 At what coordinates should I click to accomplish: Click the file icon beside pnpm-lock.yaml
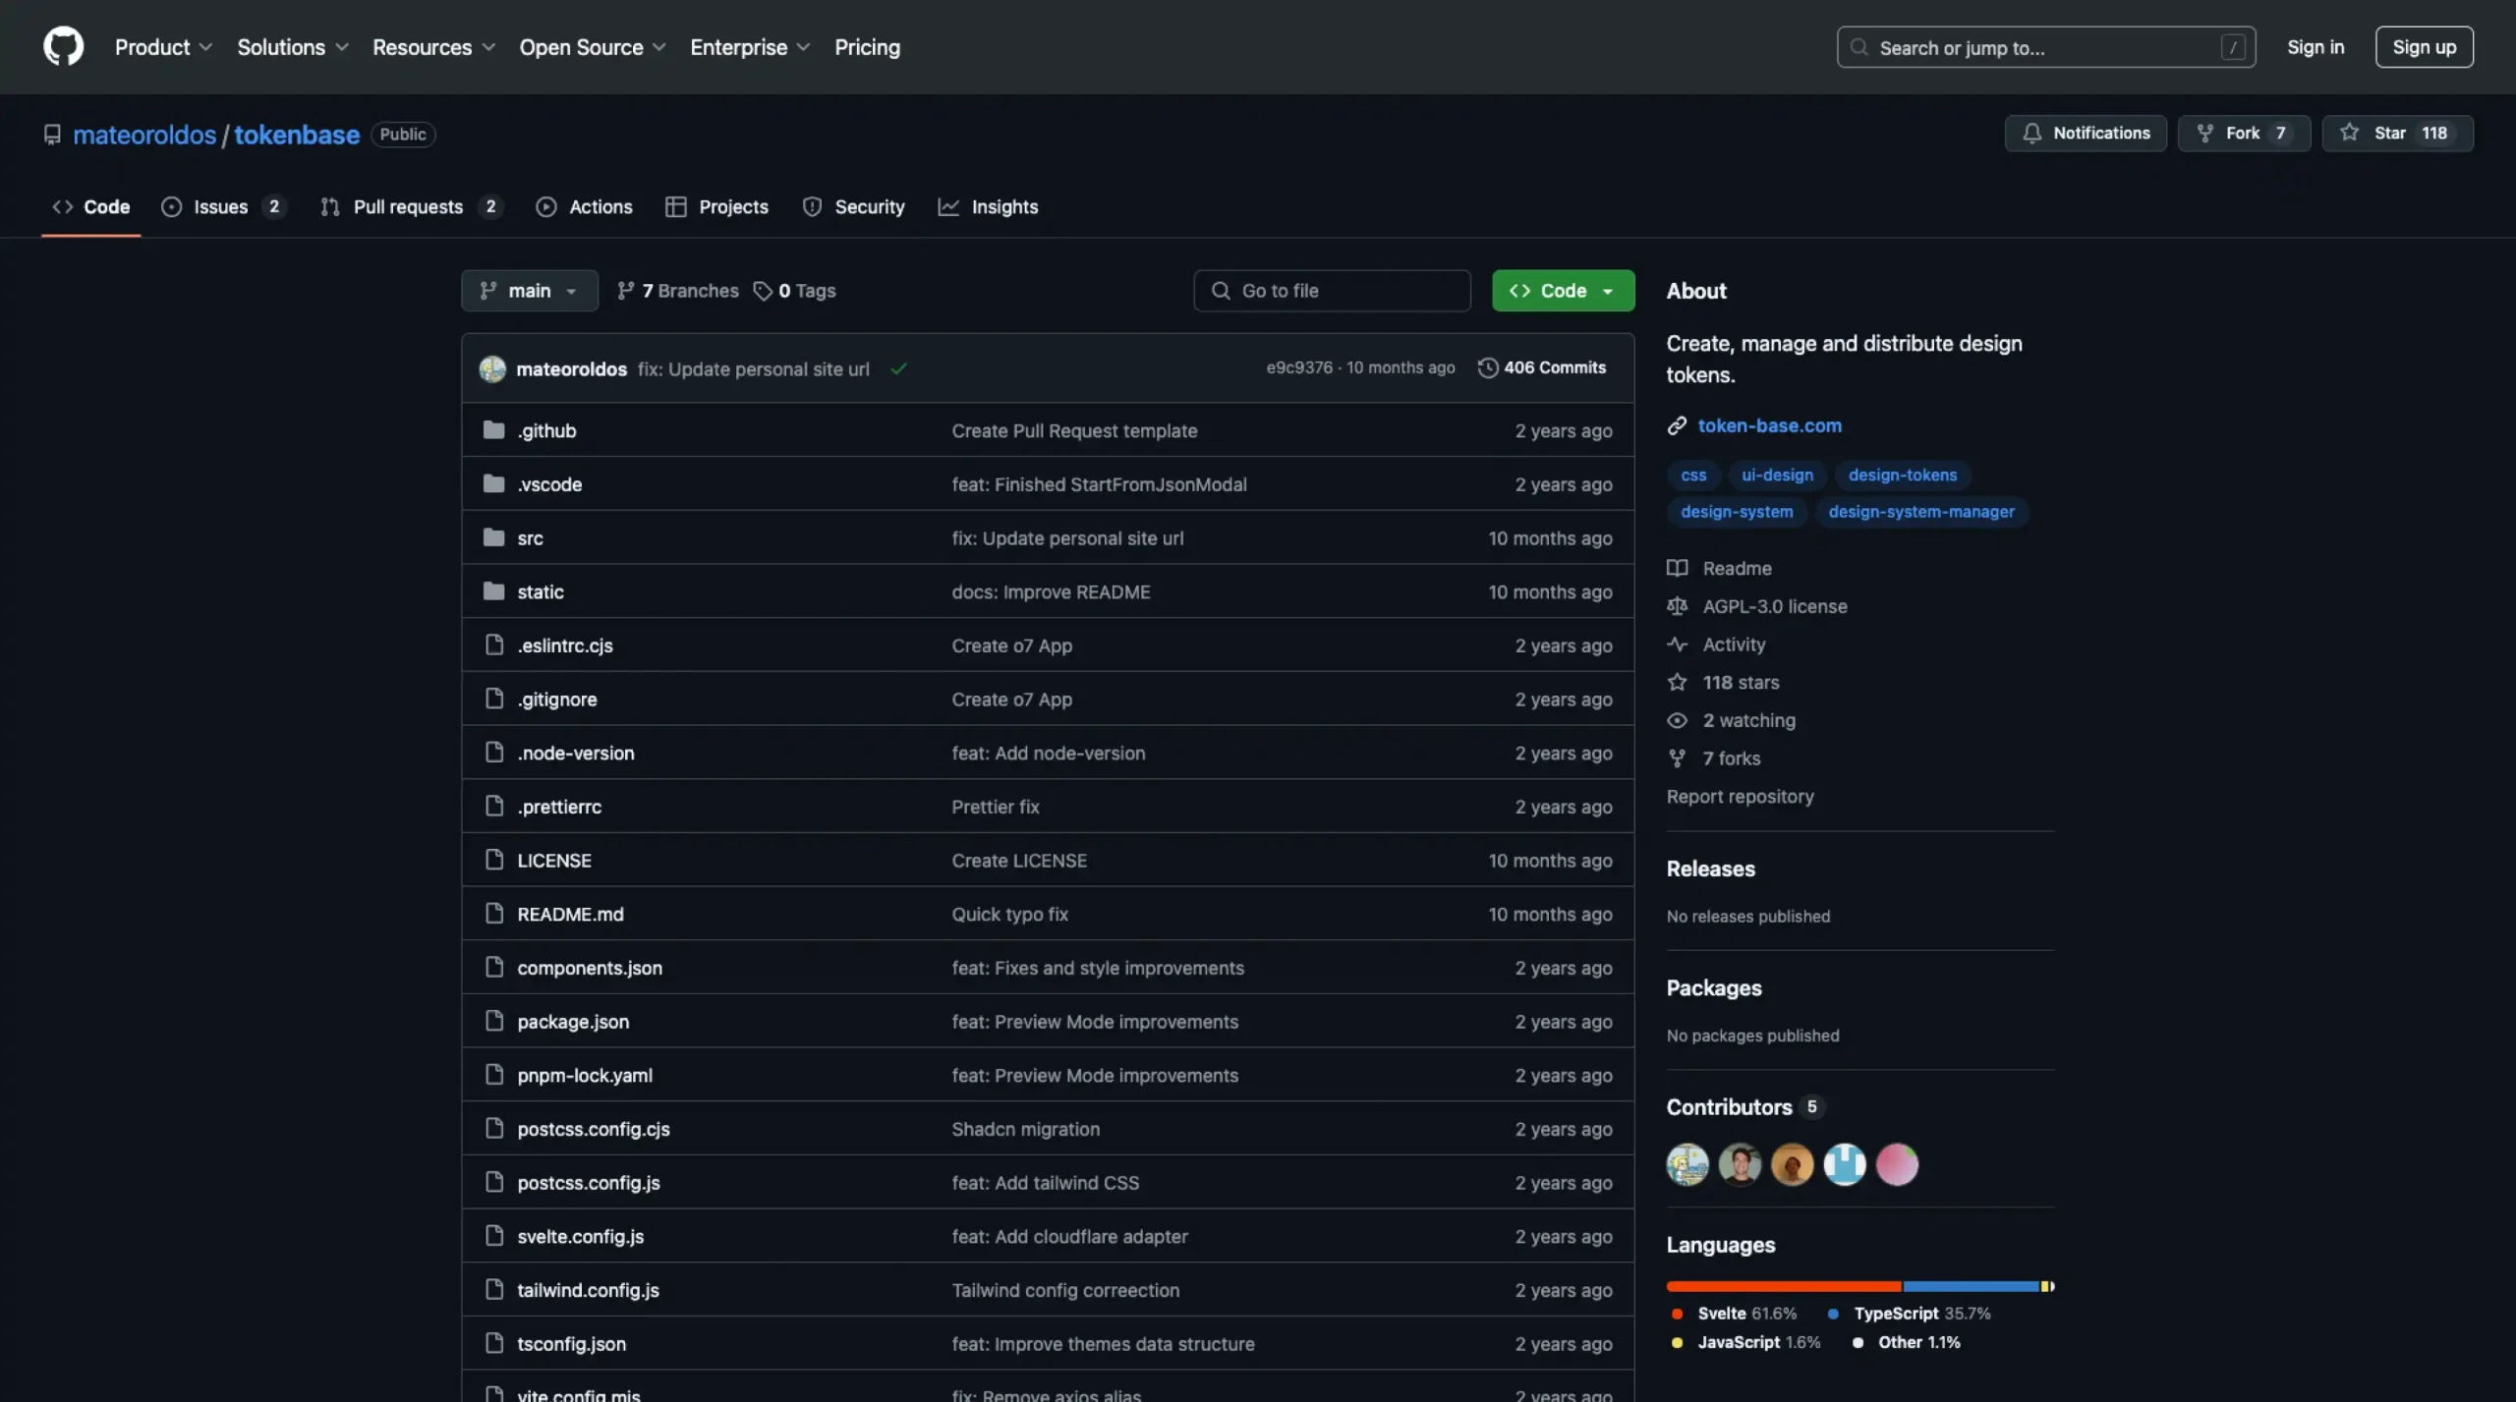pos(494,1075)
